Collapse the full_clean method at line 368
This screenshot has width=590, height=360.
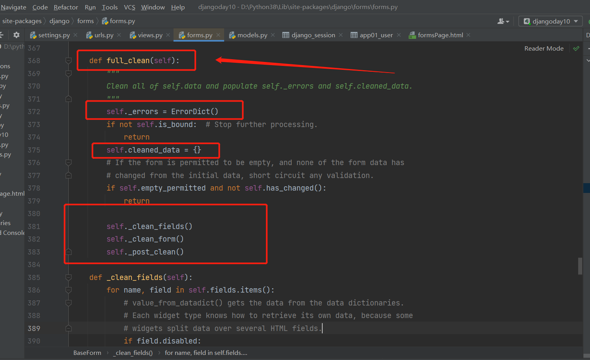(x=68, y=60)
